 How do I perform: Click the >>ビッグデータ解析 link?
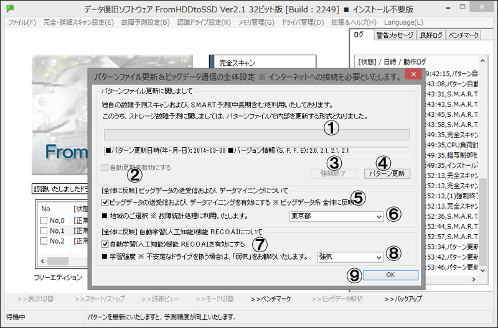click(x=337, y=299)
